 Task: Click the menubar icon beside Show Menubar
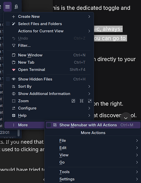55,125
